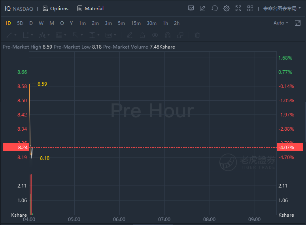The height and width of the screenshot is (225, 306).
Task: Select the wave pattern drawing tool
Action: tap(42, 35)
